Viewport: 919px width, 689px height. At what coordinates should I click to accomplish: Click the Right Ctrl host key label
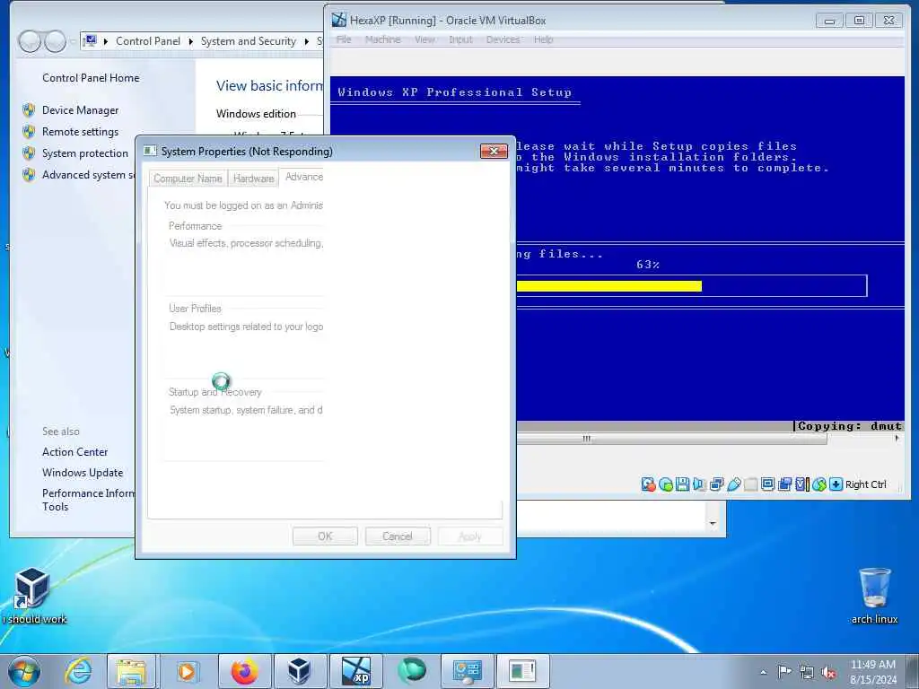point(866,484)
